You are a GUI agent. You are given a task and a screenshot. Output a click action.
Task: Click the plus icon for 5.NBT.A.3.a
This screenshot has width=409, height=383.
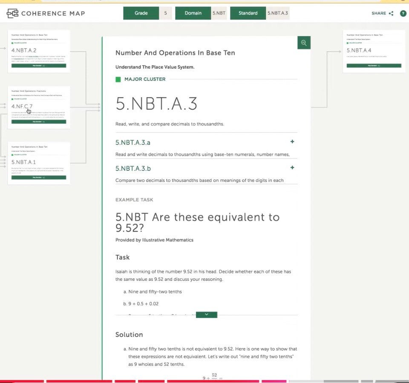click(x=292, y=141)
